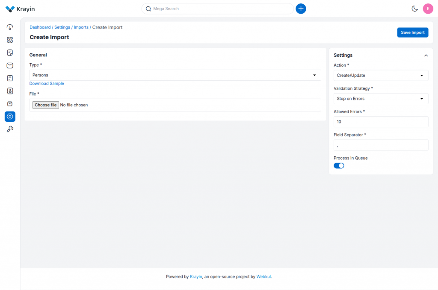The width and height of the screenshot is (438, 290).
Task: Click the 'Create Import' breadcrumb text
Action: tap(107, 27)
